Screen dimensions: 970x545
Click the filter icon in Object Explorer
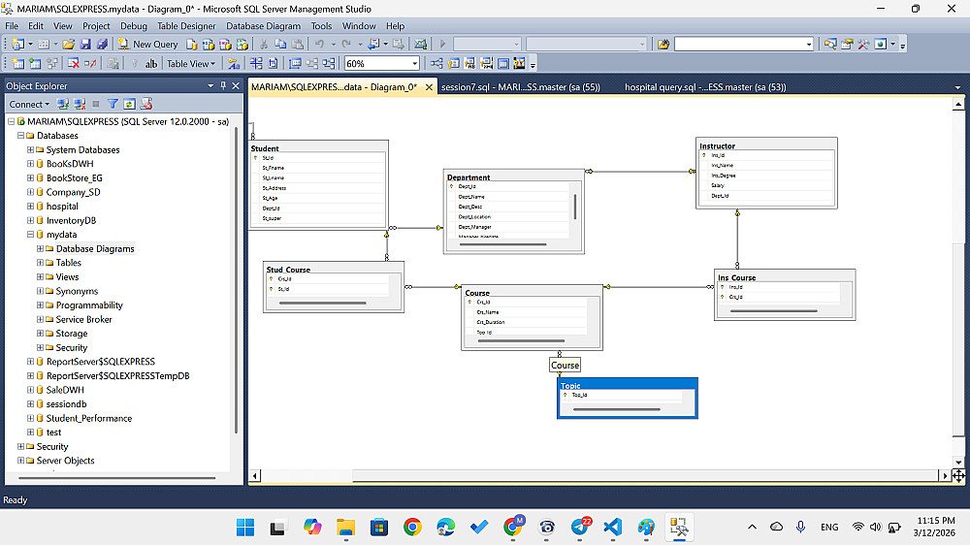(x=113, y=104)
